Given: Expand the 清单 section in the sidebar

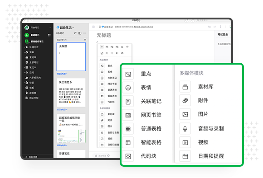Looking at the screenshot, I should [24, 52].
